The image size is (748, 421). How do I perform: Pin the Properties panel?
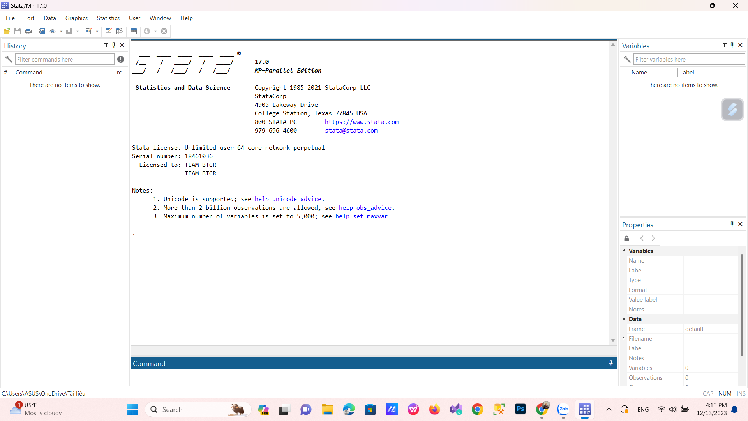click(x=732, y=224)
